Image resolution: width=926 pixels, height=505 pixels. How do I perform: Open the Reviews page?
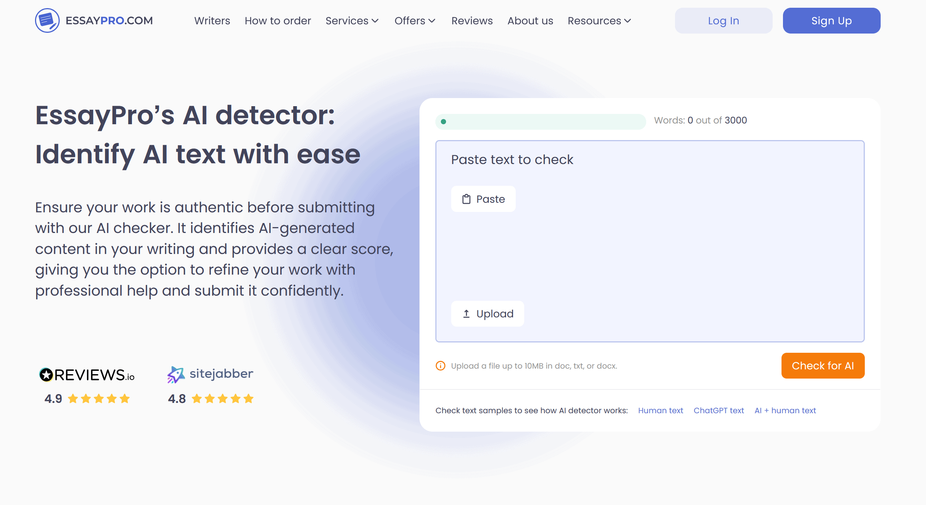point(472,21)
